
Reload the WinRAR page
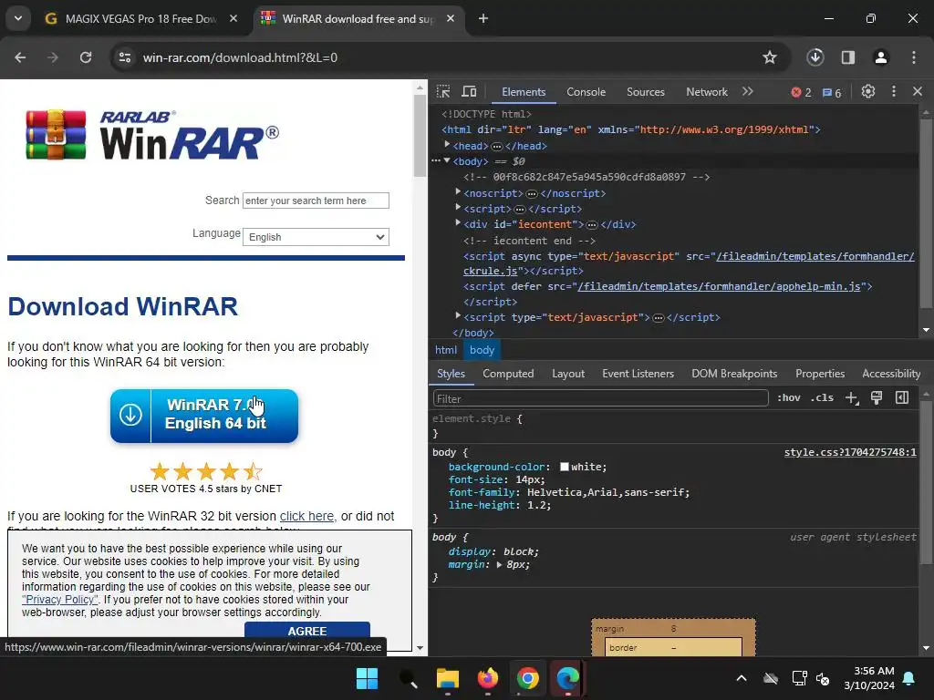pos(86,57)
